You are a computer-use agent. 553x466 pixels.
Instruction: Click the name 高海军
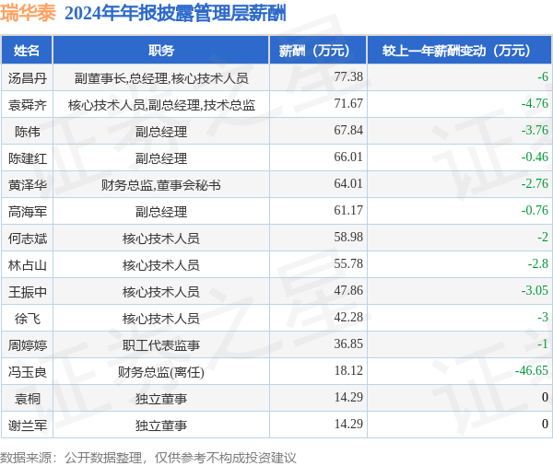click(28, 212)
